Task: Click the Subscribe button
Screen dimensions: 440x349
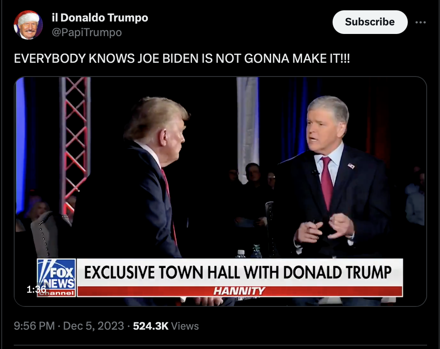Action: [x=370, y=22]
